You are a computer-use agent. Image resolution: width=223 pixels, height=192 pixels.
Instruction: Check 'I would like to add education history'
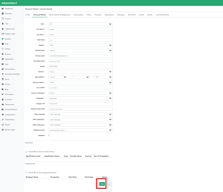pos(26,152)
